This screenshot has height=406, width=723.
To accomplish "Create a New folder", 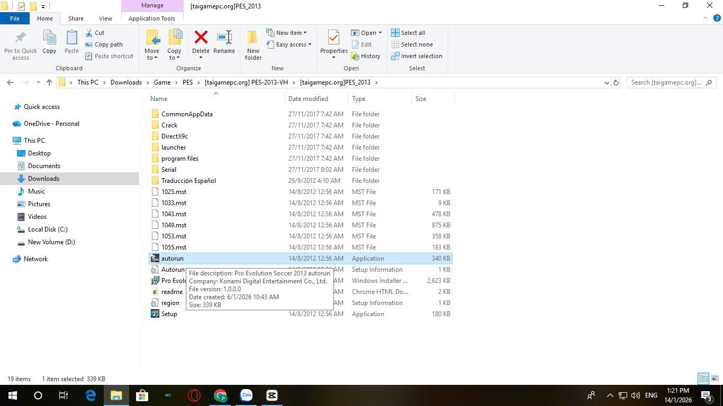I will 253,42.
